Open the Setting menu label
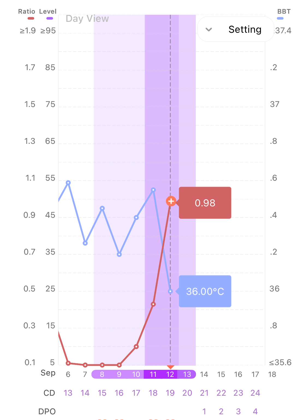Screen dimensions: 307x420 click(x=245, y=29)
